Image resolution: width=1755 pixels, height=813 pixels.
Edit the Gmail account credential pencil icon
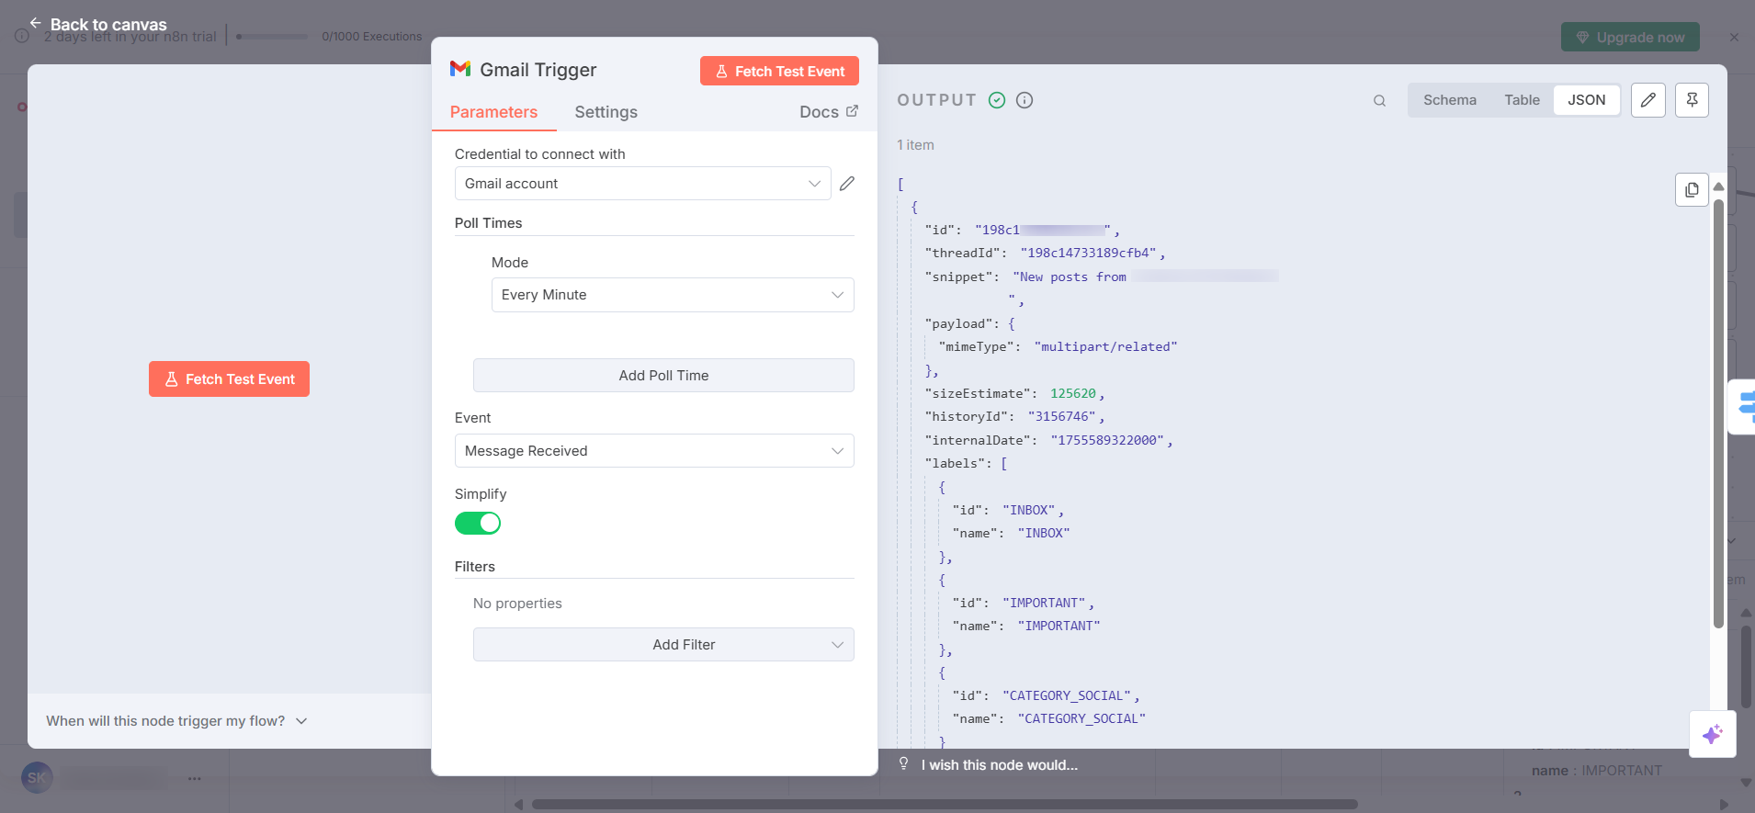pos(847,184)
